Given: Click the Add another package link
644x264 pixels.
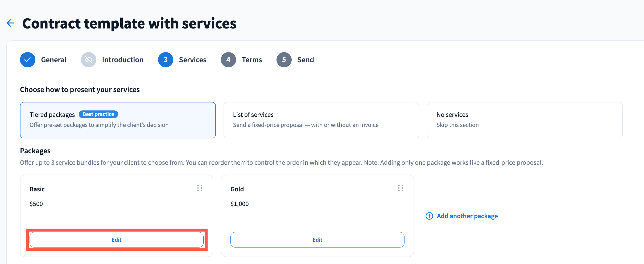Looking at the screenshot, I should tap(467, 216).
